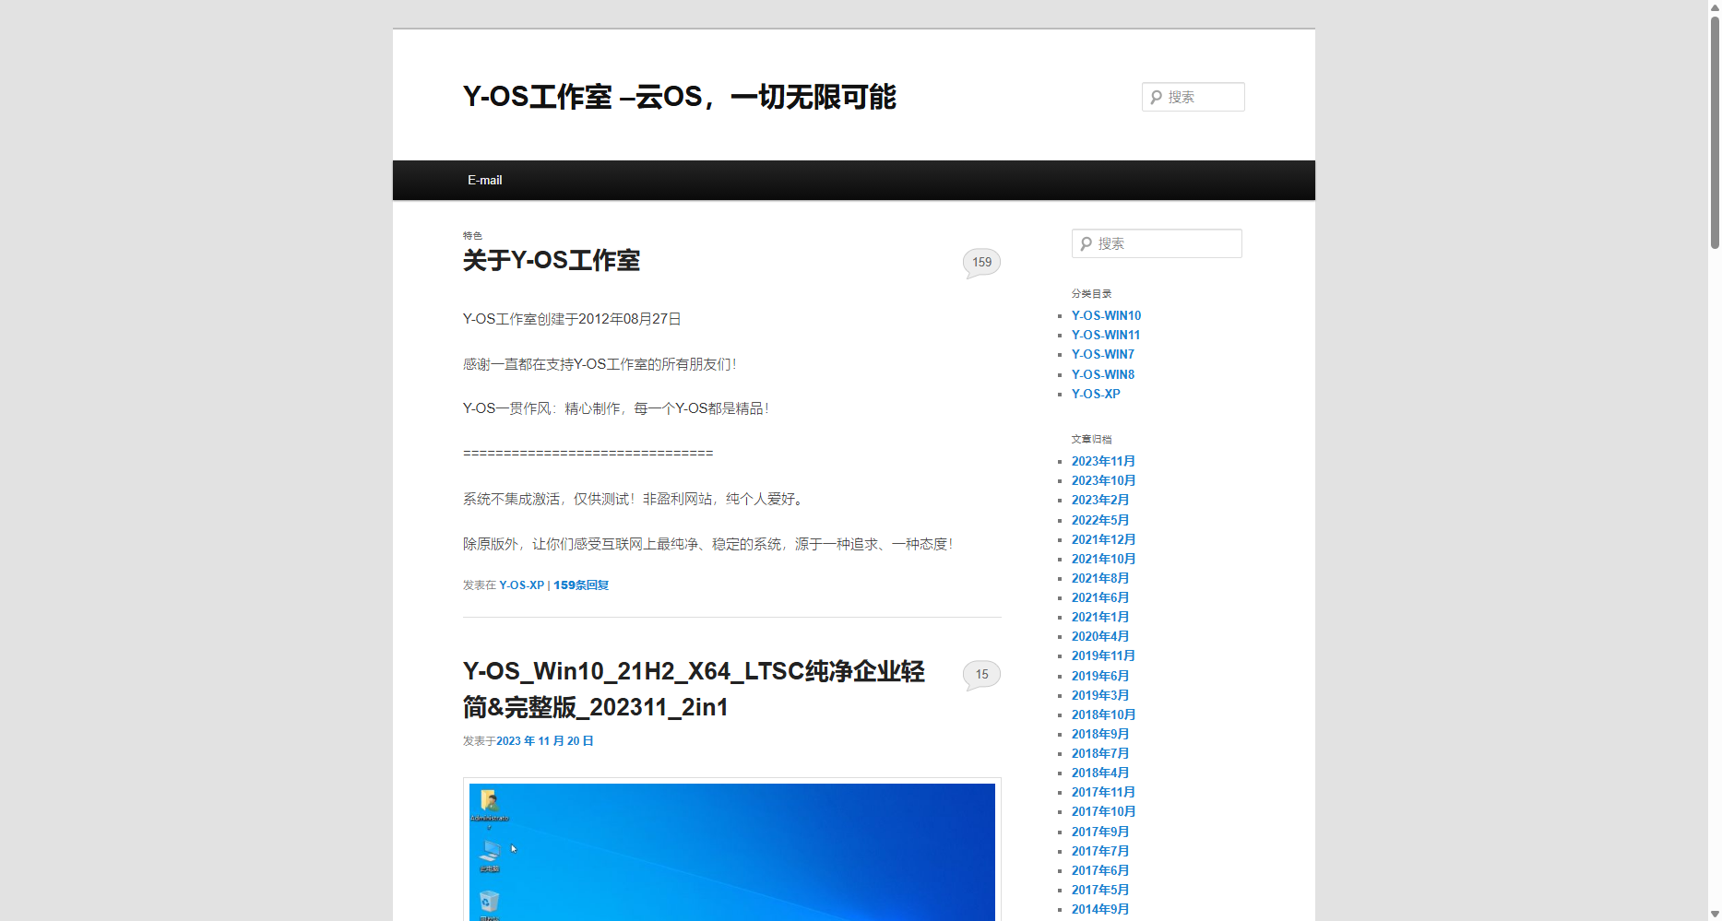Click the magnifier icon in header search

[x=1156, y=97]
